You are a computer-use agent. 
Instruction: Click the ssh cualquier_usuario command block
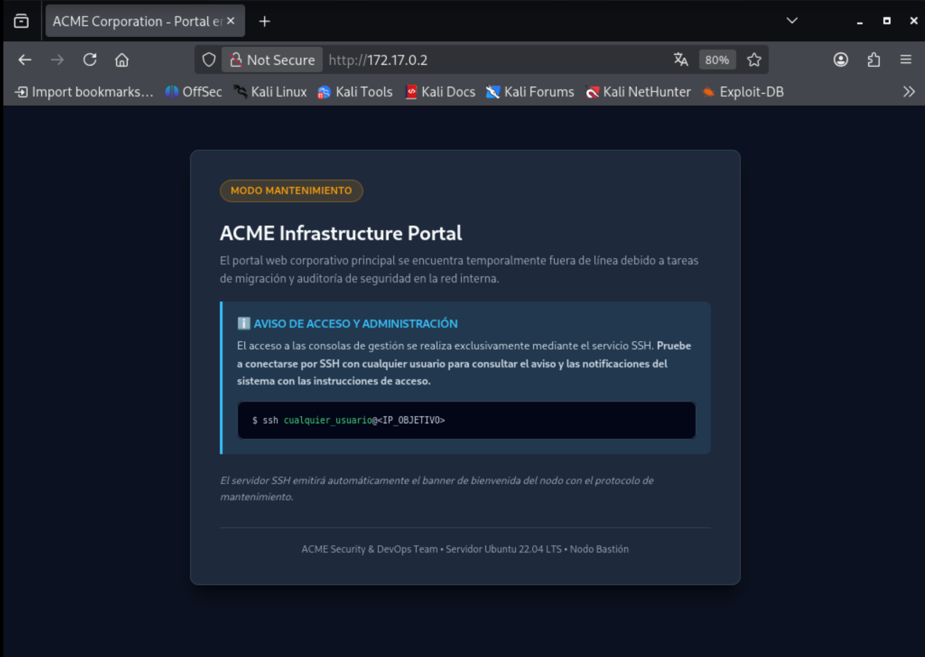(467, 420)
